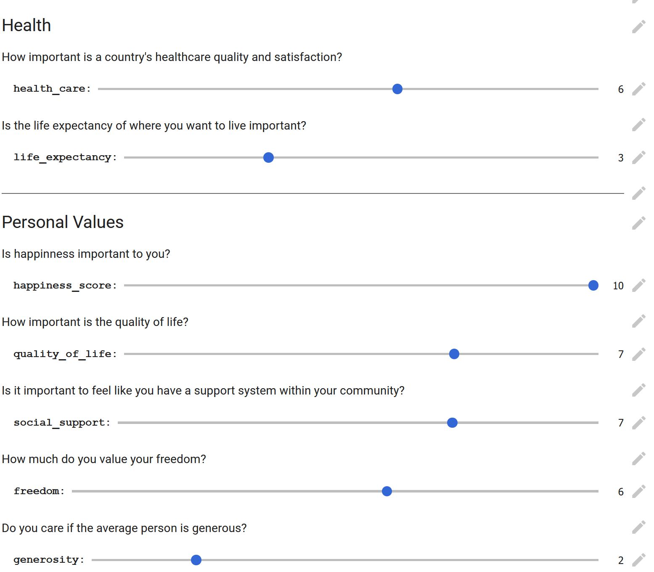Viewport: 654px width, 572px height.
Task: Click the social_support slider handle
Action: click(452, 423)
